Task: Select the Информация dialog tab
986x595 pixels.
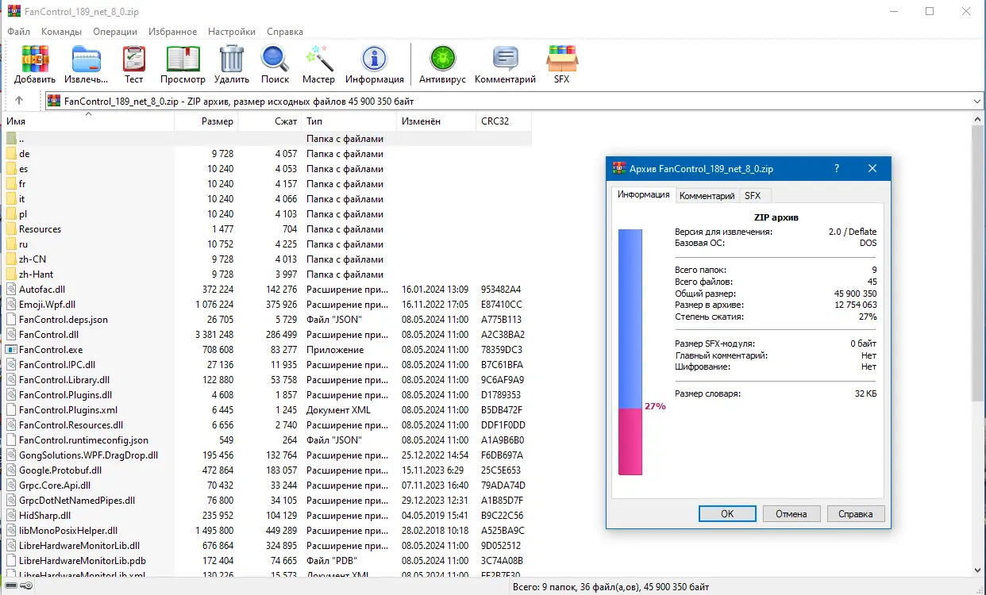Action: (x=643, y=194)
